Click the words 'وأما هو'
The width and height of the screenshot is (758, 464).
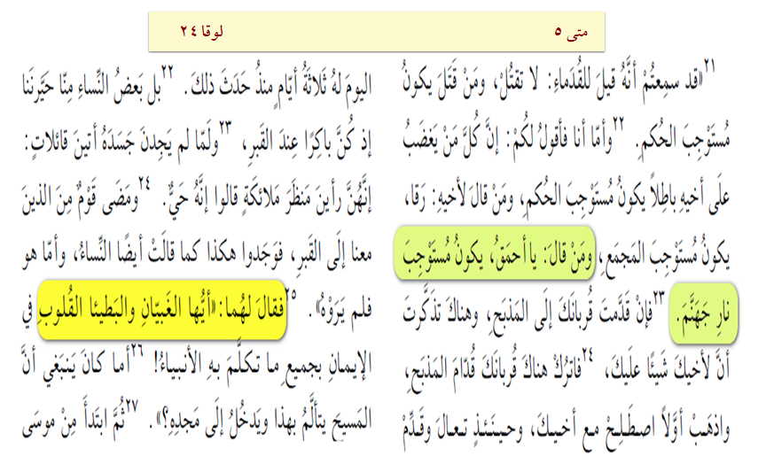[44, 254]
